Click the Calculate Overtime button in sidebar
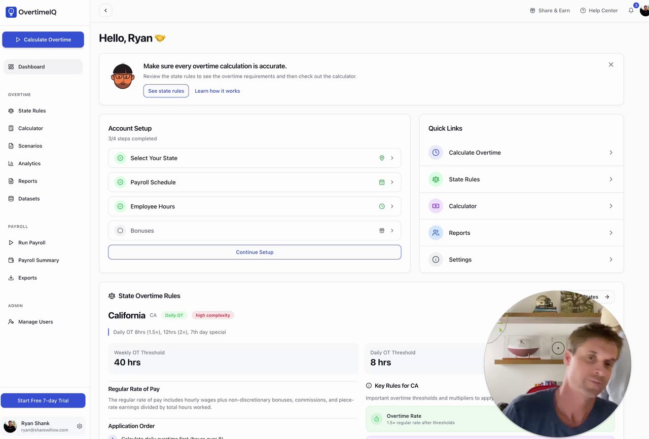This screenshot has width=649, height=439. (x=43, y=40)
